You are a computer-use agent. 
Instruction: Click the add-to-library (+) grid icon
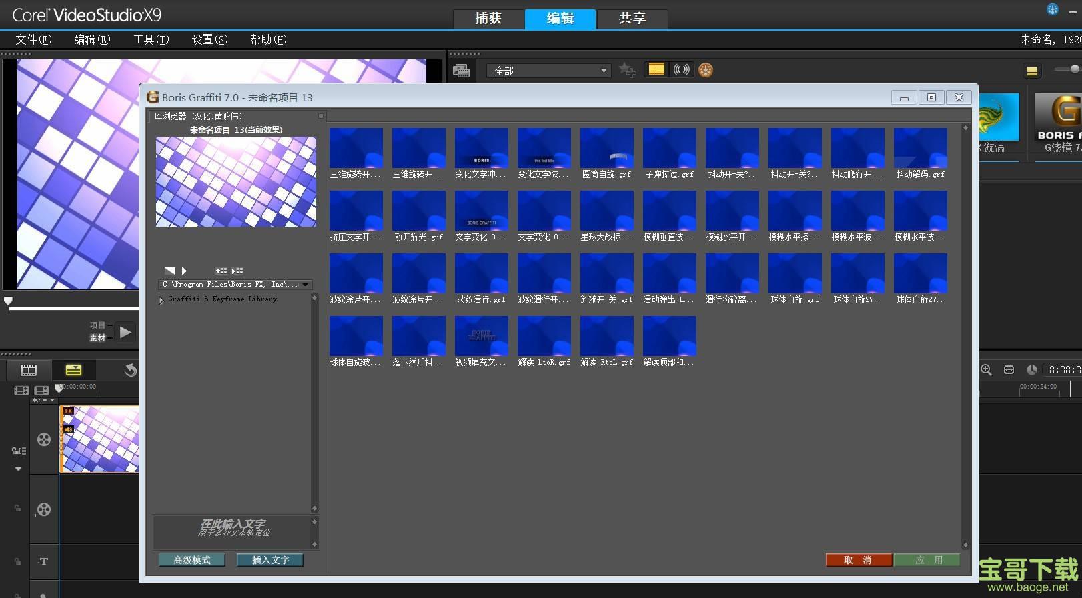[221, 271]
